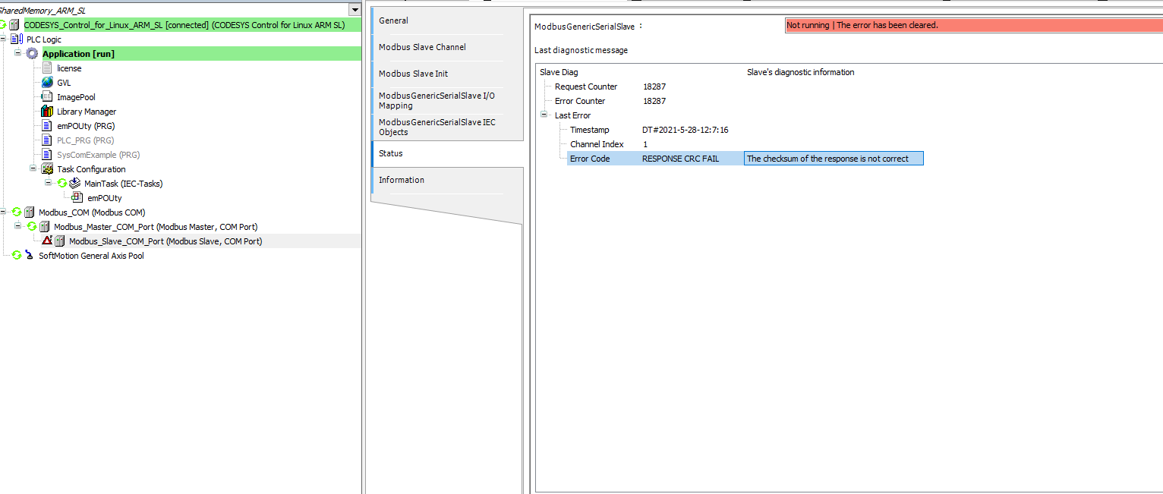The width and height of the screenshot is (1163, 494).
Task: Select the MainTask (IEC-Tasks) icon
Action: 74,183
